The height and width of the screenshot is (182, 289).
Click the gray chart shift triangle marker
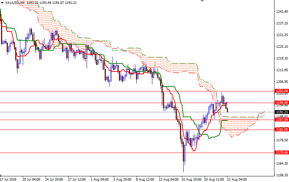(x=202, y=1)
